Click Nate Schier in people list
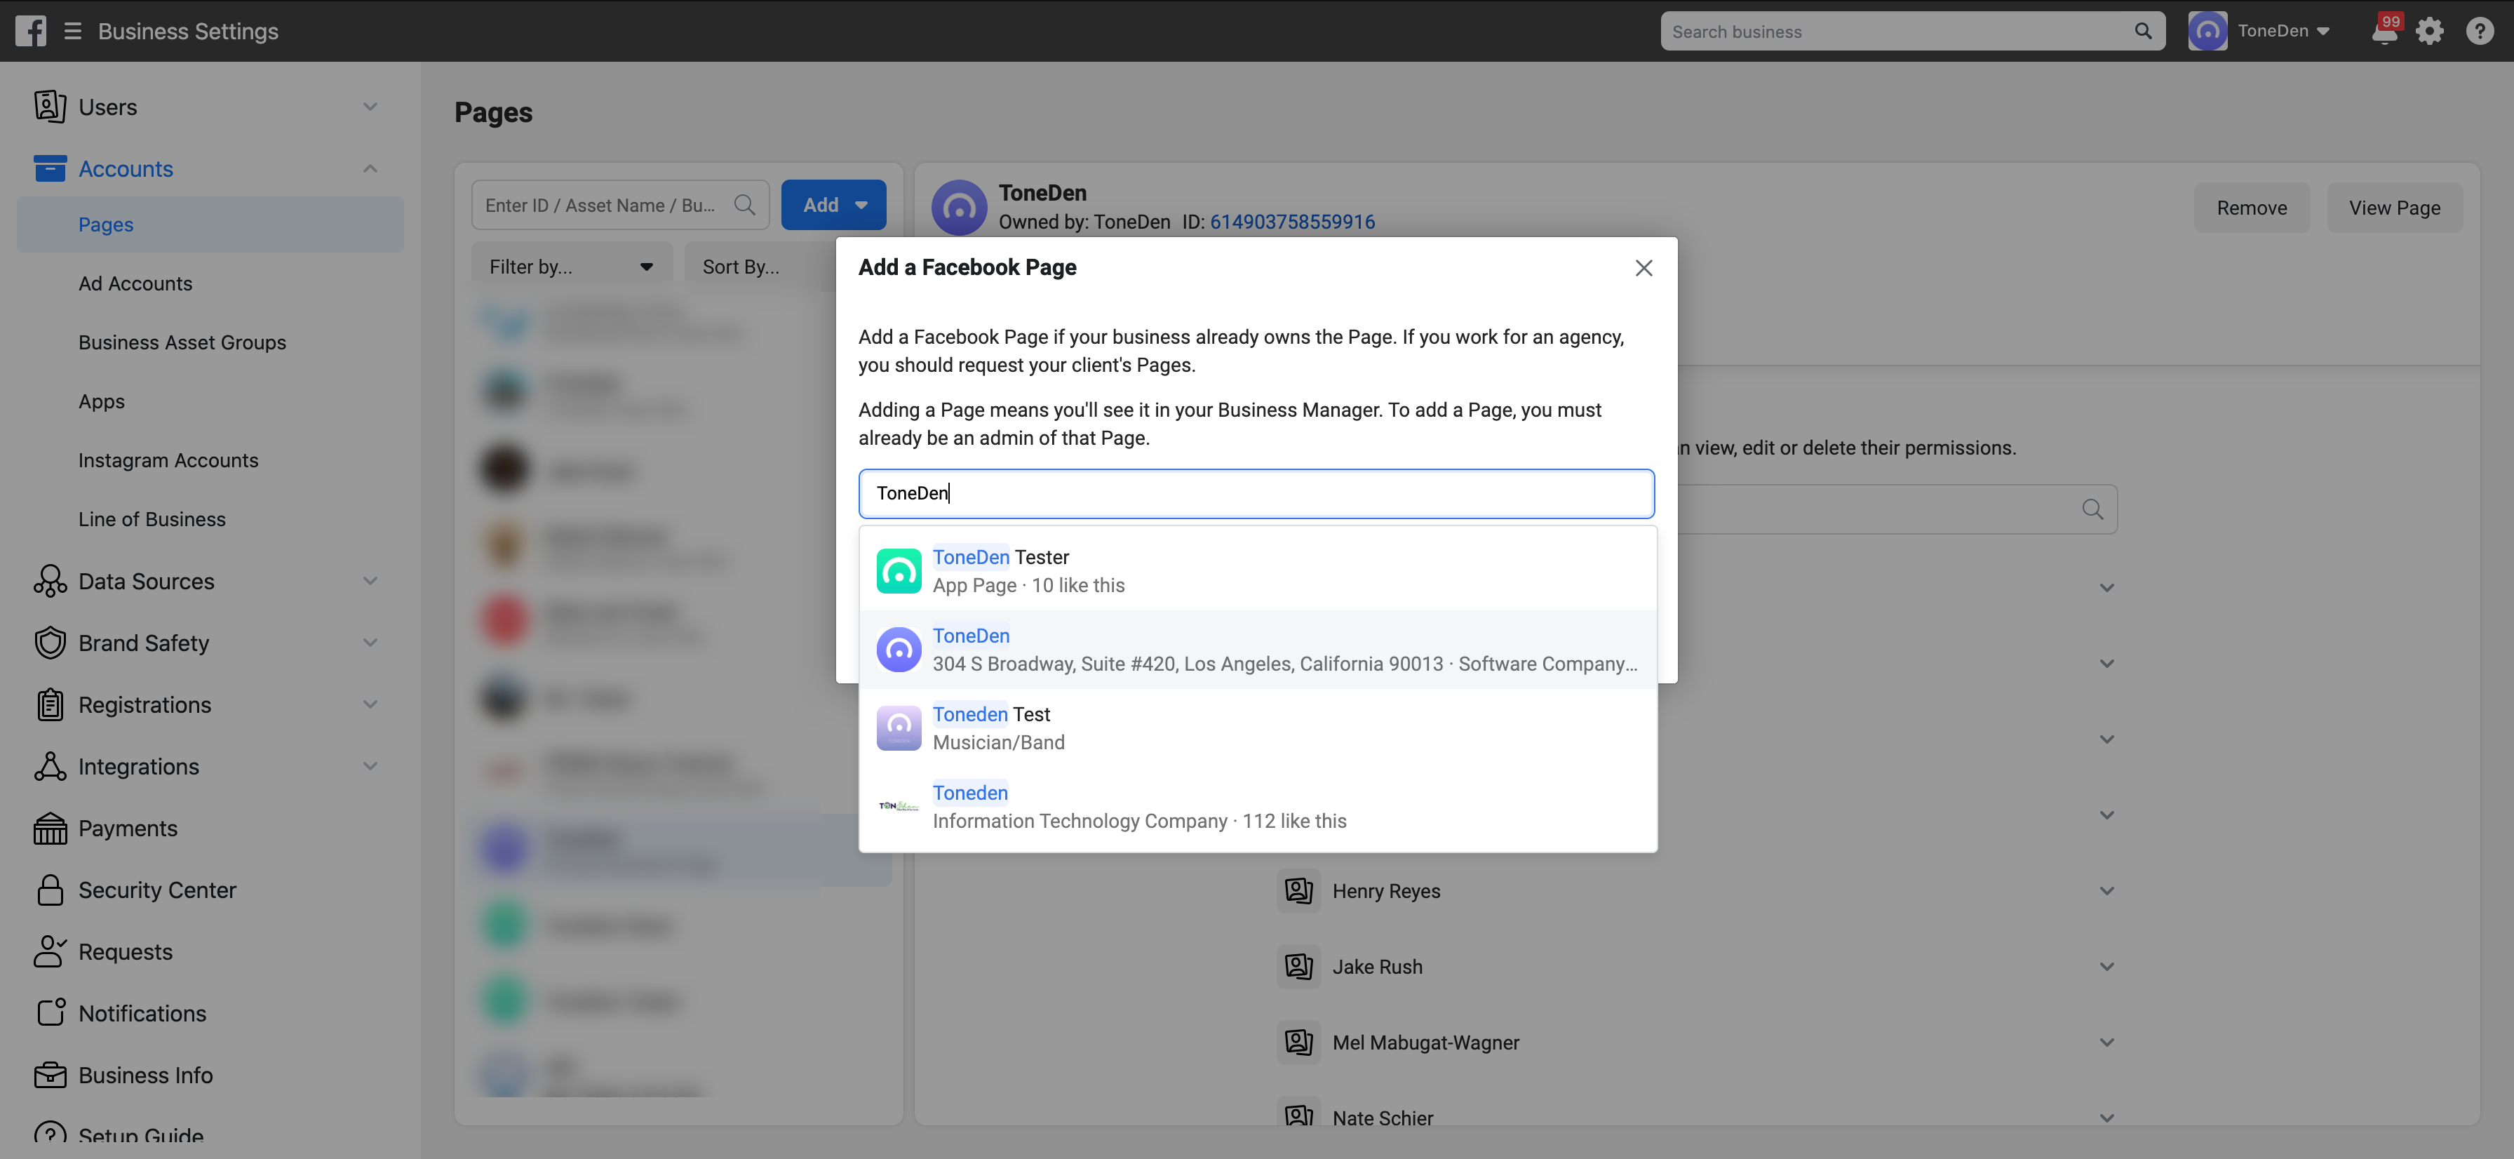Screen dimensions: 2514x1159 click(1383, 1118)
